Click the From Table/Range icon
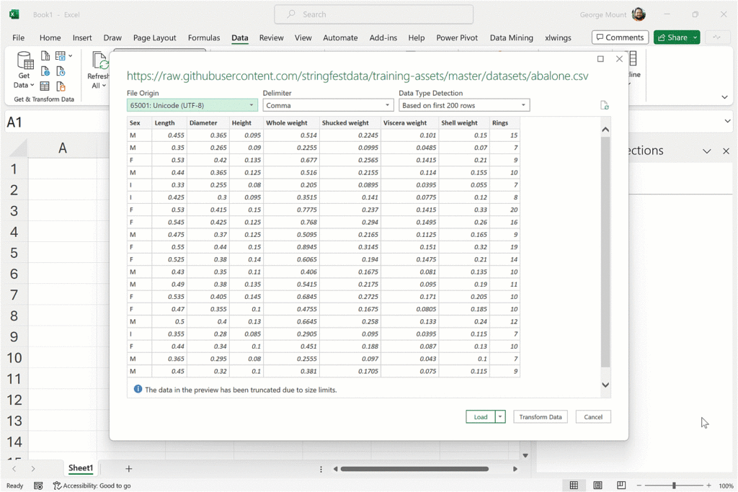The width and height of the screenshot is (738, 492). click(x=45, y=86)
